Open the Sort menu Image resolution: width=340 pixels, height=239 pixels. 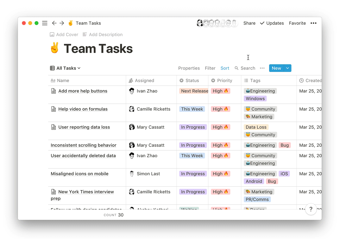pos(225,68)
